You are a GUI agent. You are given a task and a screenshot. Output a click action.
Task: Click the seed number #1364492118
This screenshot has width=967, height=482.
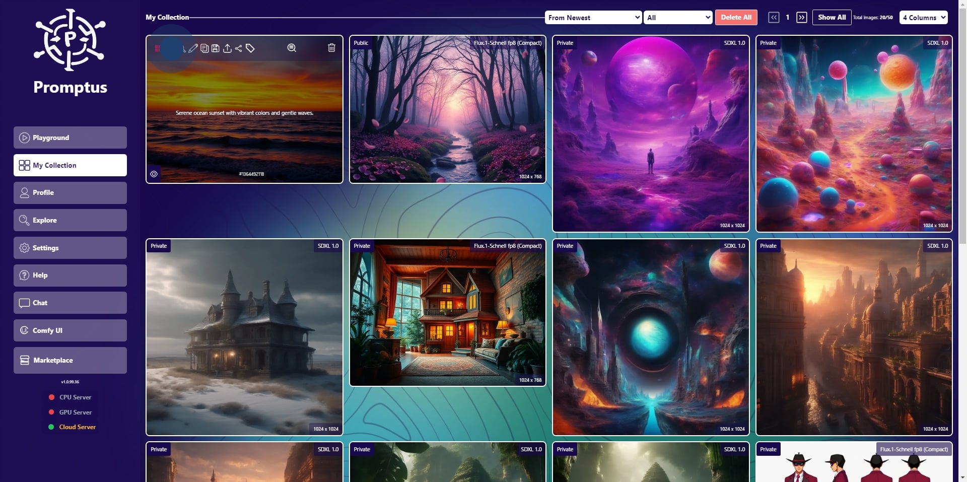point(251,174)
